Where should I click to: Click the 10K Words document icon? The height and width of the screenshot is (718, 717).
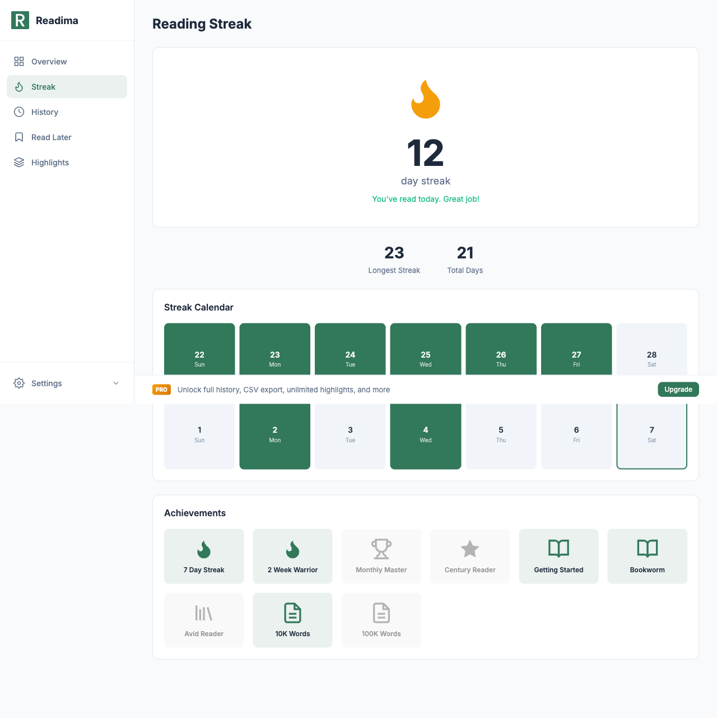292,613
